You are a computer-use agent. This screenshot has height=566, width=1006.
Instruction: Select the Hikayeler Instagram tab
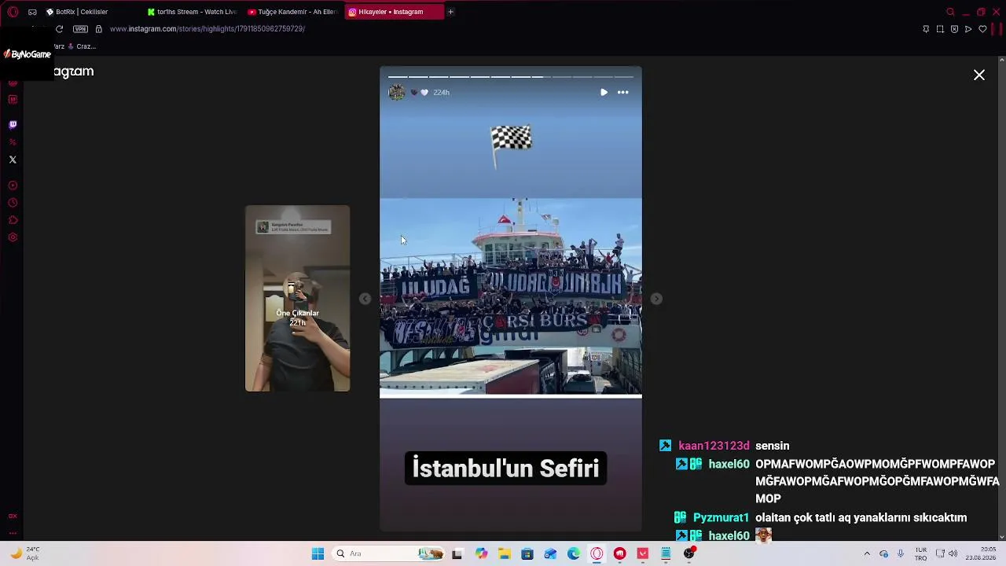click(x=394, y=12)
